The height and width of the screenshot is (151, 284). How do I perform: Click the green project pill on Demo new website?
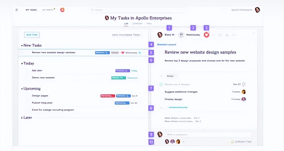coord(119,78)
